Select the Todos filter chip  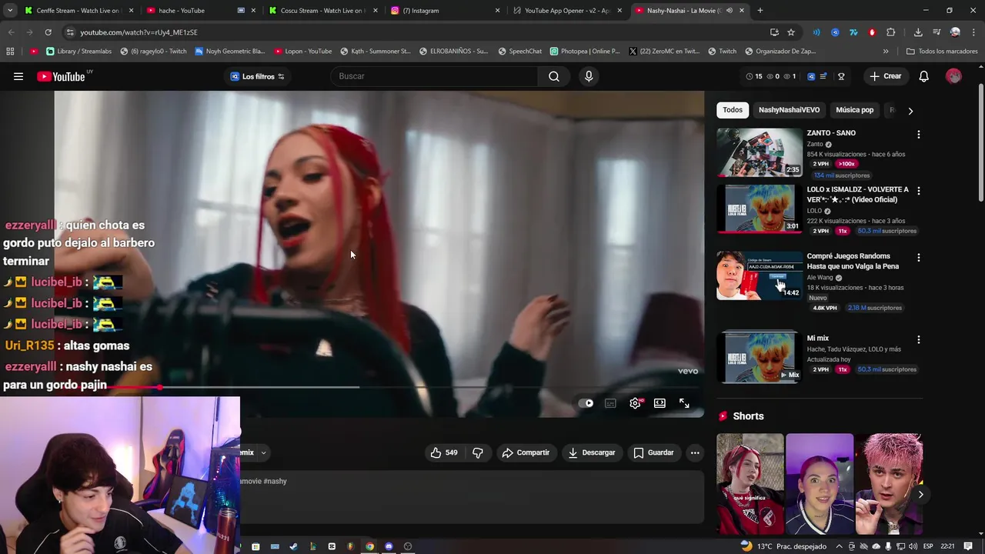click(x=733, y=110)
